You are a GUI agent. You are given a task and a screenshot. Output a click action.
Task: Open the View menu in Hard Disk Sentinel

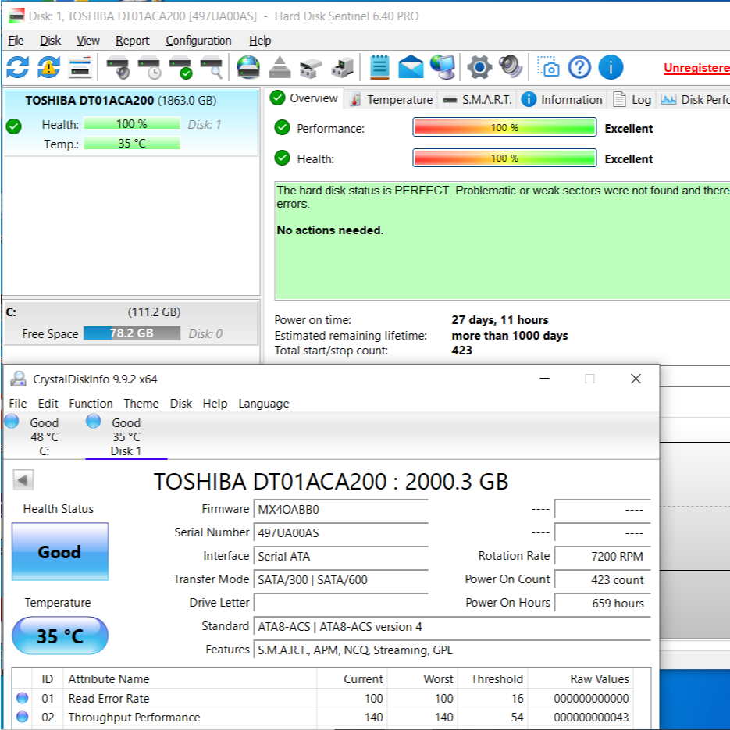[88, 41]
